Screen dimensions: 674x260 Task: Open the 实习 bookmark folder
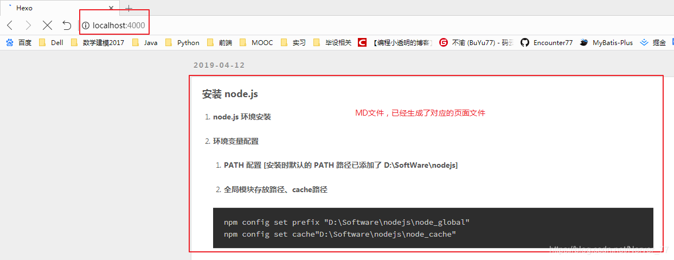click(x=293, y=43)
